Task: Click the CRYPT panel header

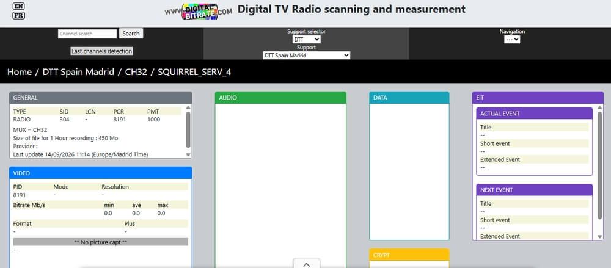Action: (409, 255)
